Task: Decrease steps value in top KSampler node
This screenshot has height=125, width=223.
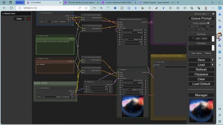Action: pos(120,35)
